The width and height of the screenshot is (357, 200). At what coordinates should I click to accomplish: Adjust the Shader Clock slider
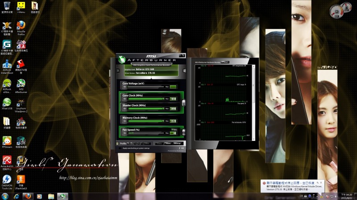click(146, 109)
